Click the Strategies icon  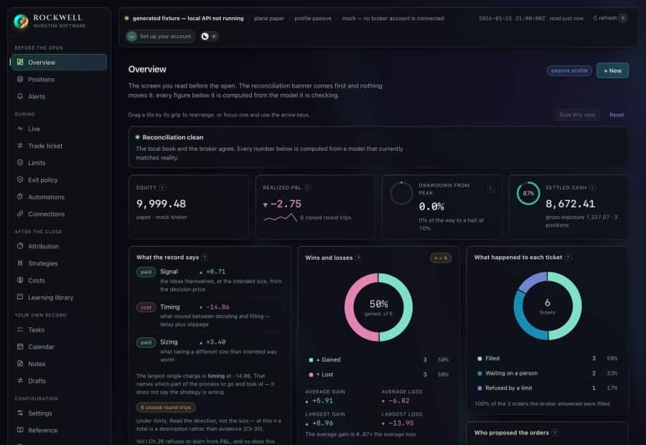(x=20, y=263)
